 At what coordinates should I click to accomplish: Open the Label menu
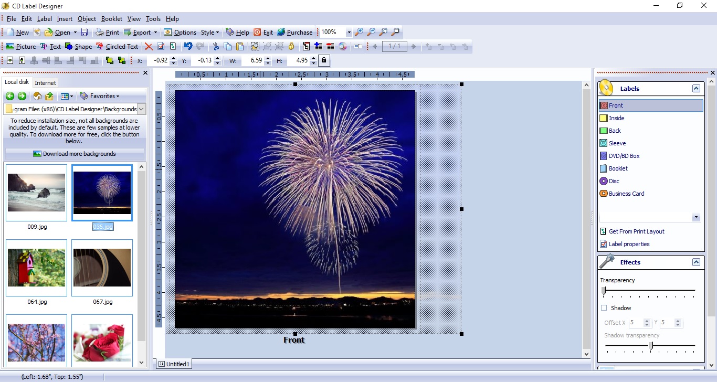[x=45, y=18]
